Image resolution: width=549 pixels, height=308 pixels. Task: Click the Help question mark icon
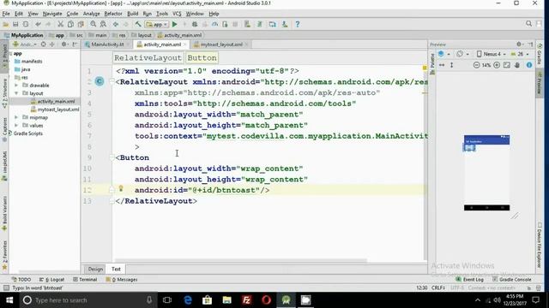pos(298,25)
